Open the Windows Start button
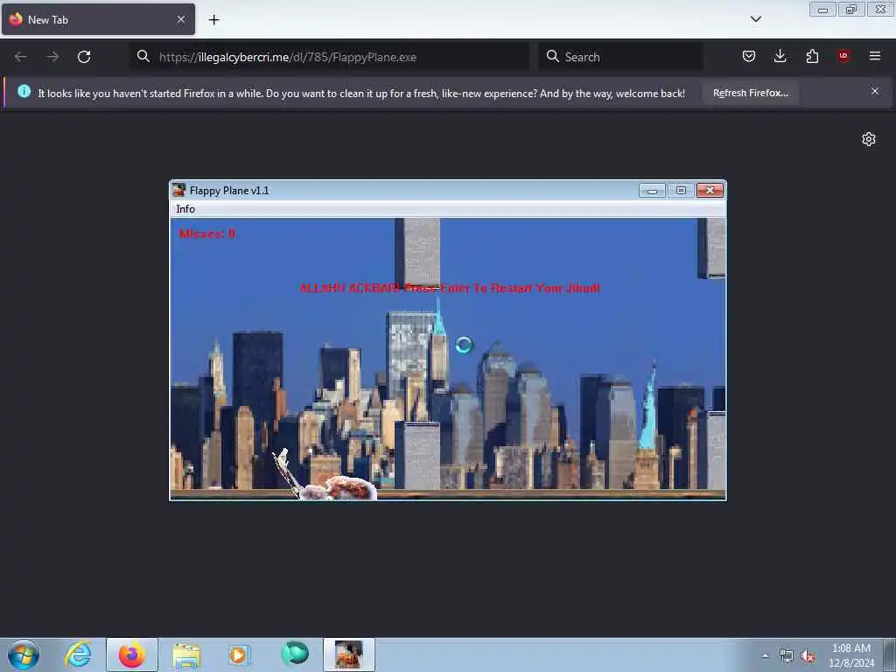The width and height of the screenshot is (896, 672). pos(24,654)
